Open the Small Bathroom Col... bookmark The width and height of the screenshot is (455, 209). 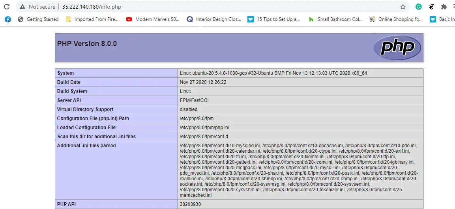point(336,19)
